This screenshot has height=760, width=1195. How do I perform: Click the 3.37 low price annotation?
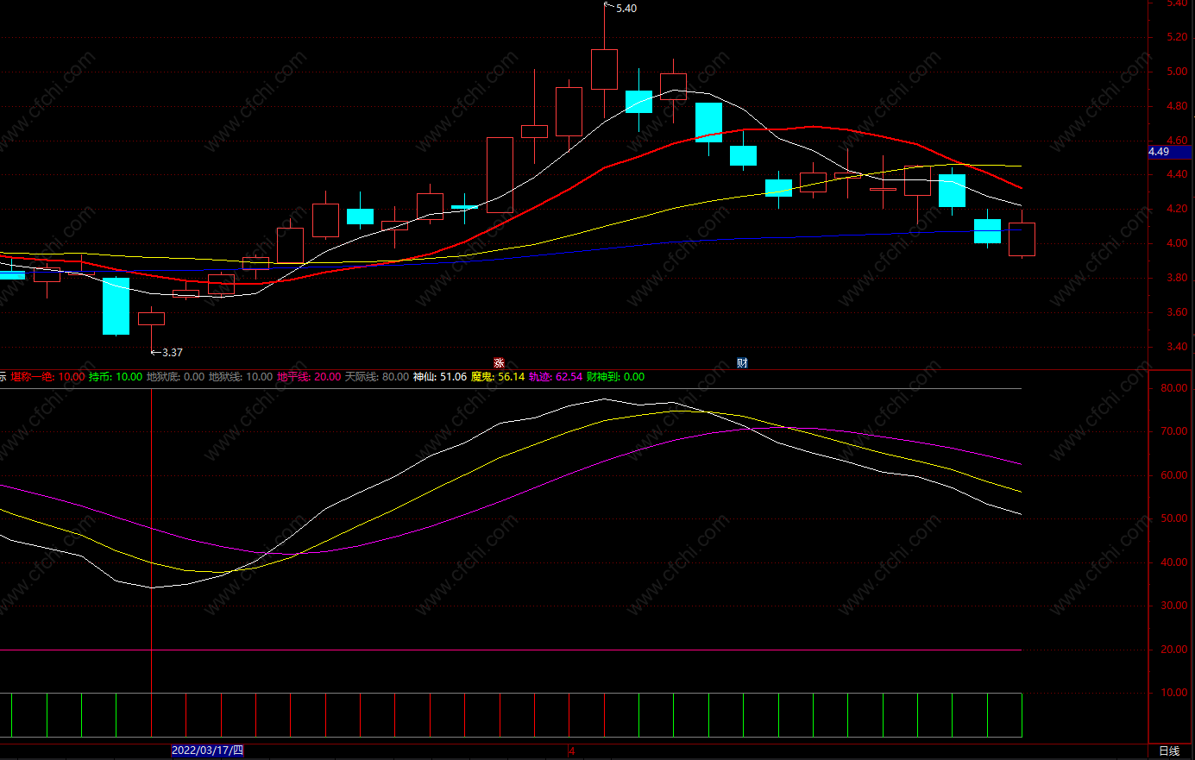click(x=173, y=353)
